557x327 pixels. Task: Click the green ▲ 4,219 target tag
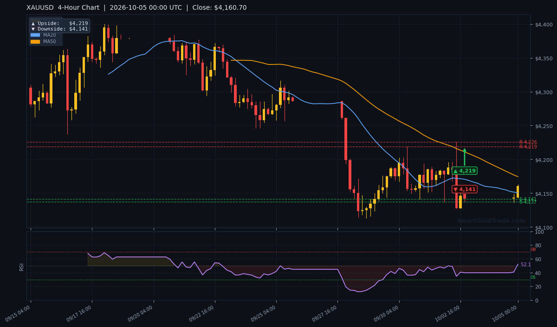pos(464,171)
